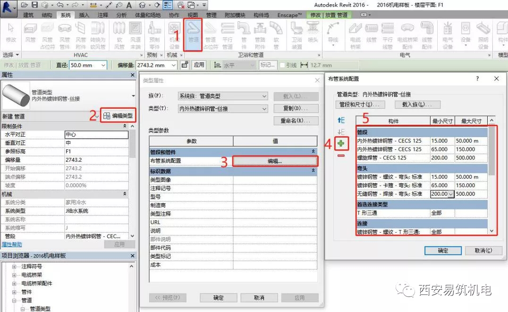Select the 机械设备 mechanical equipment tool
This screenshot has height=312, width=508.
[x=174, y=35]
